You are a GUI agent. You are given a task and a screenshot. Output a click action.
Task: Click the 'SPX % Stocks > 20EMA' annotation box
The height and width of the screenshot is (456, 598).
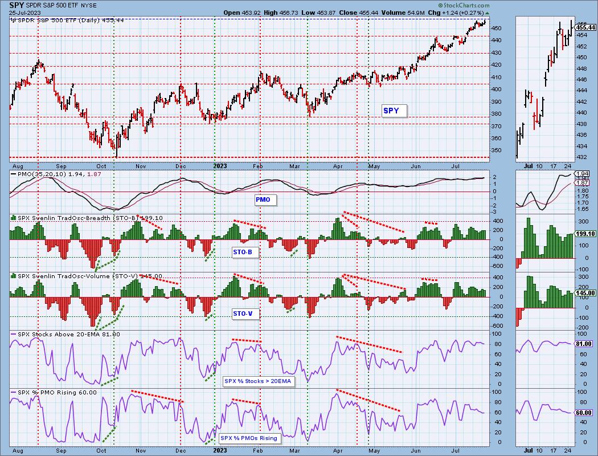[258, 381]
